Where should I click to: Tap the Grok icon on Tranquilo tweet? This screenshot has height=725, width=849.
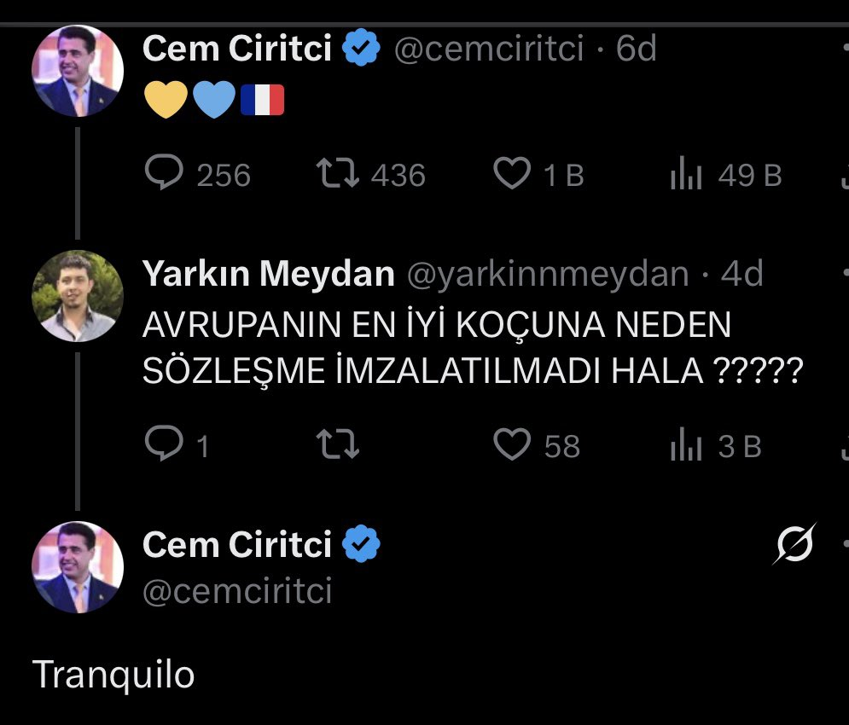pos(793,543)
